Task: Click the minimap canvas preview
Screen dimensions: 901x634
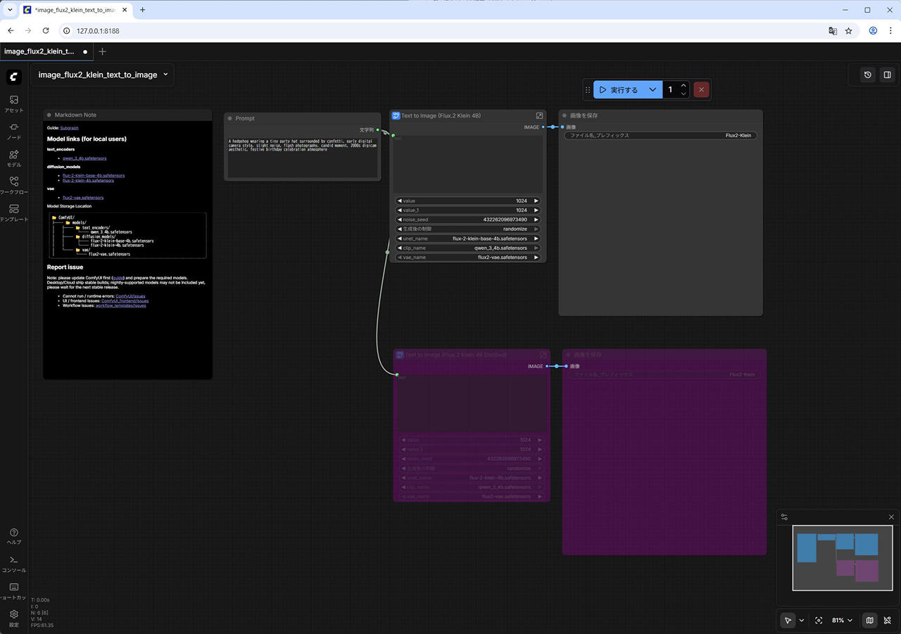Action: coord(842,557)
